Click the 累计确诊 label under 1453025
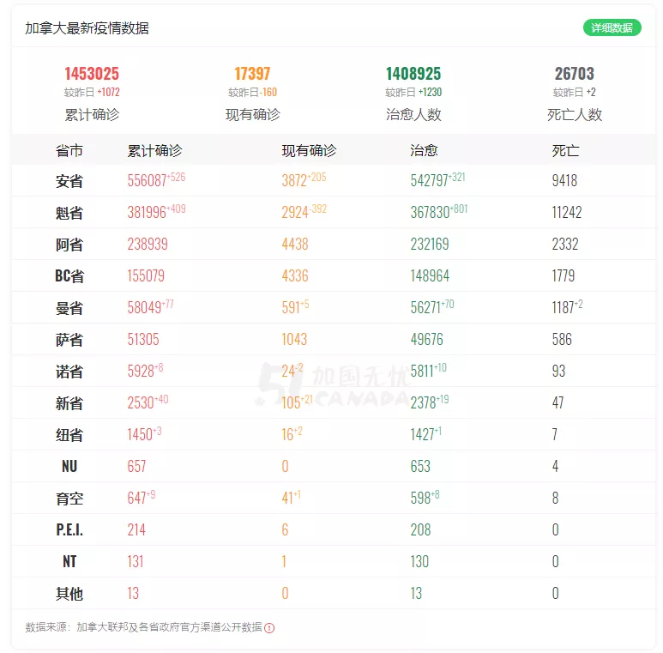The image size is (663, 653). click(x=92, y=115)
